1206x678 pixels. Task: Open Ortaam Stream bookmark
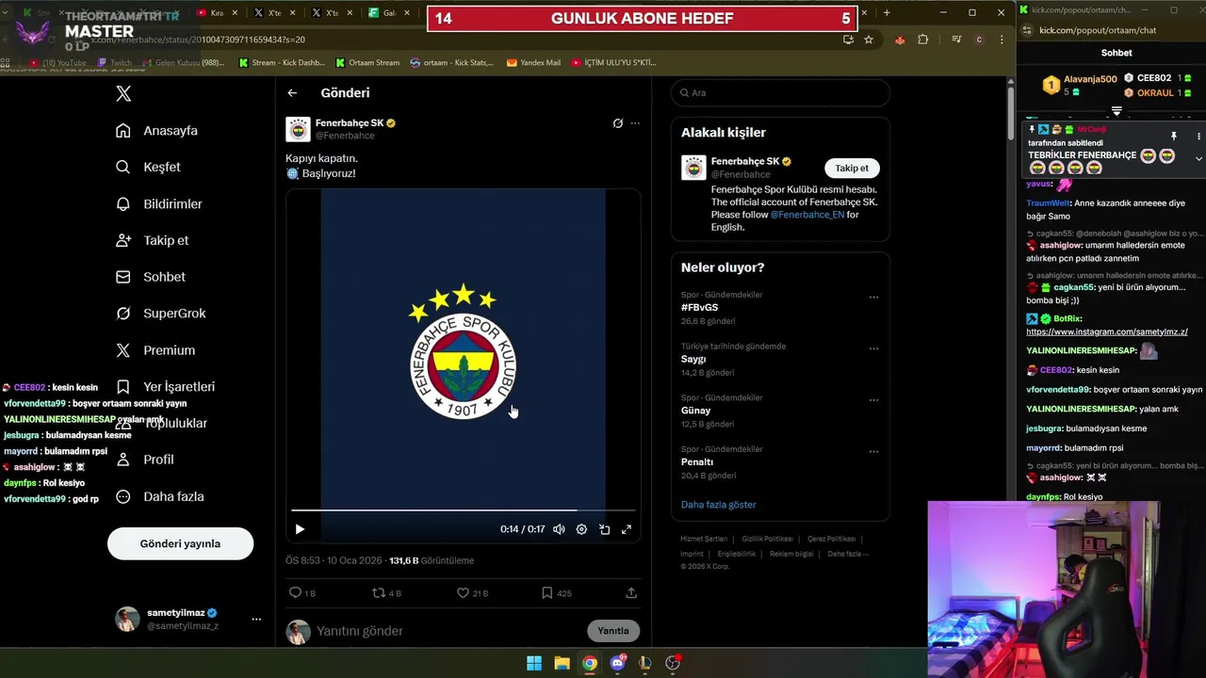click(x=367, y=62)
